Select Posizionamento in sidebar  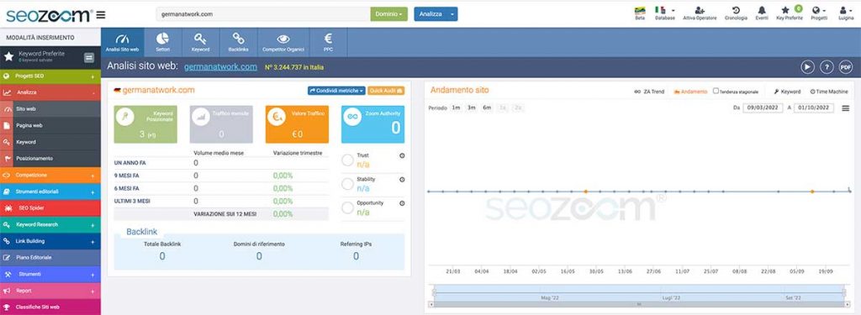click(50, 159)
